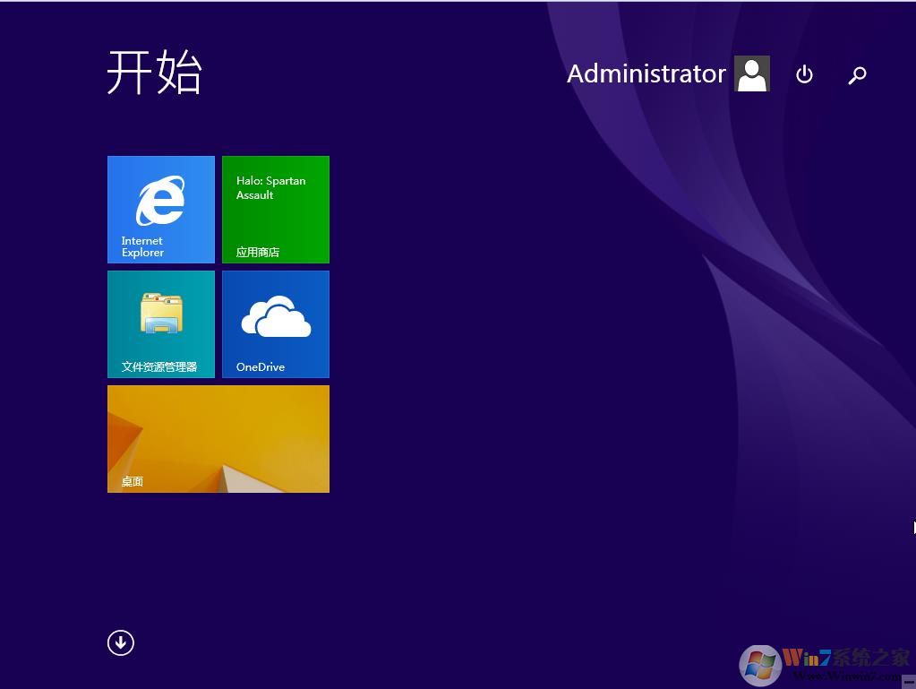Open the Administrator user name menu

click(x=646, y=73)
